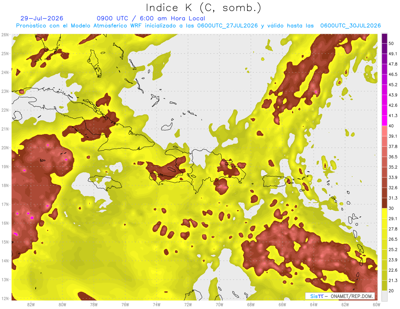
Task: Click the colorbar value '33.9'
Action: pos(393,177)
